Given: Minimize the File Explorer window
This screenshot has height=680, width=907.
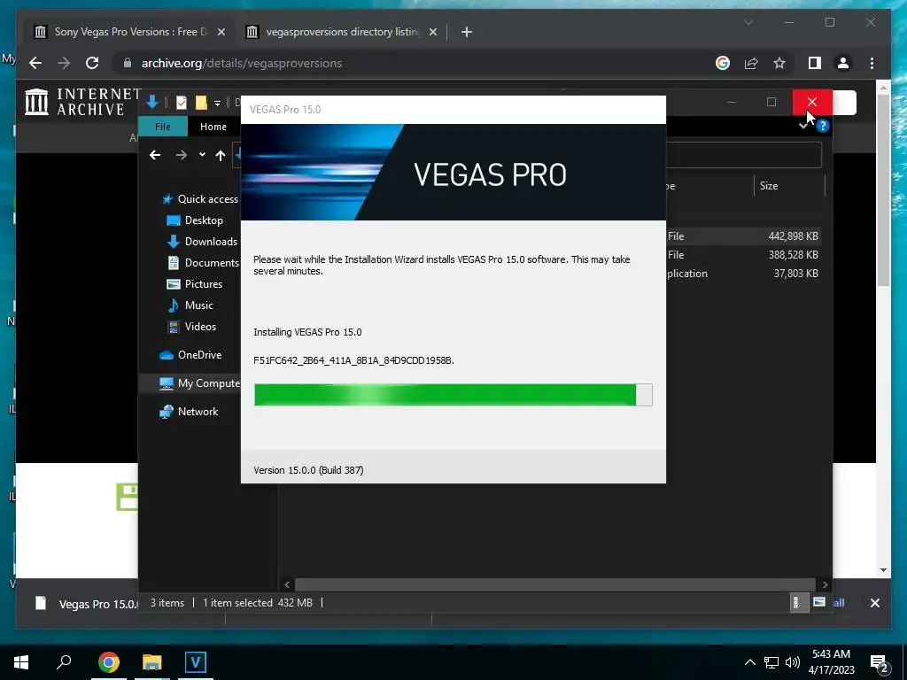Looking at the screenshot, I should coord(731,102).
